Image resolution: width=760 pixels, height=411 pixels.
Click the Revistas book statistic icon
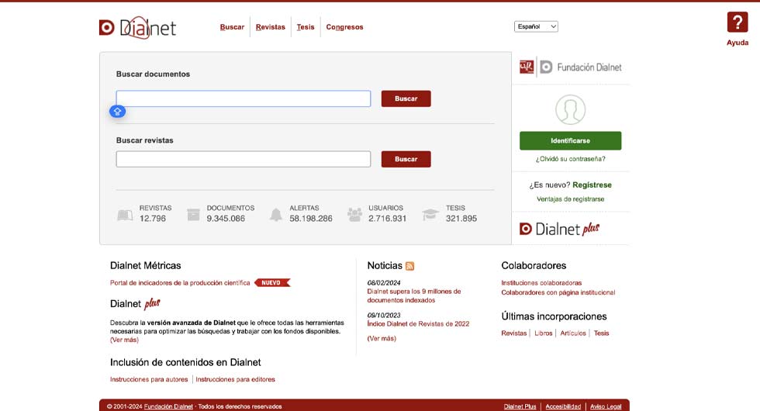click(125, 215)
